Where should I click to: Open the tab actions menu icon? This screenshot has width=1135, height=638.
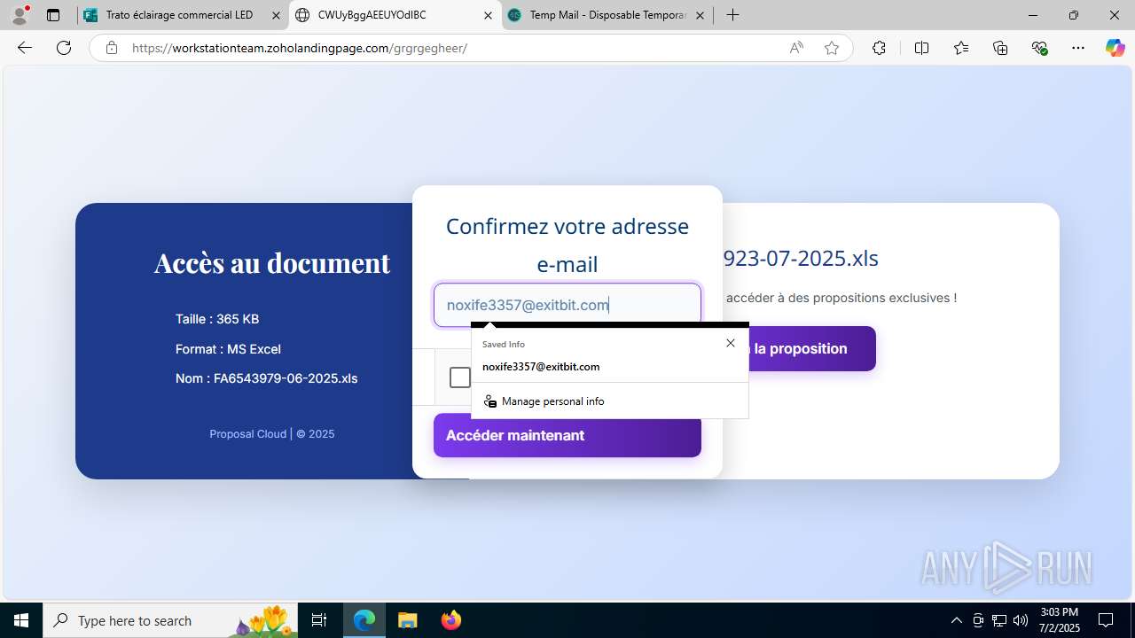tap(53, 15)
